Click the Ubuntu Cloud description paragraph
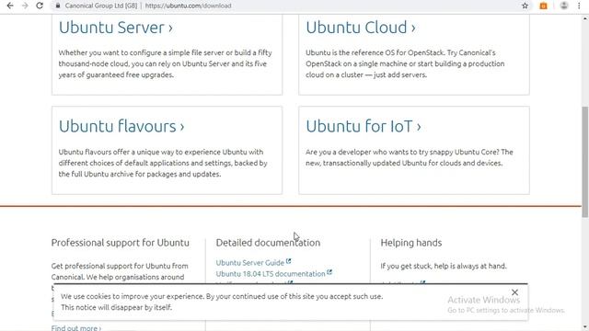Viewport: 589px width, 331px height. 405,63
